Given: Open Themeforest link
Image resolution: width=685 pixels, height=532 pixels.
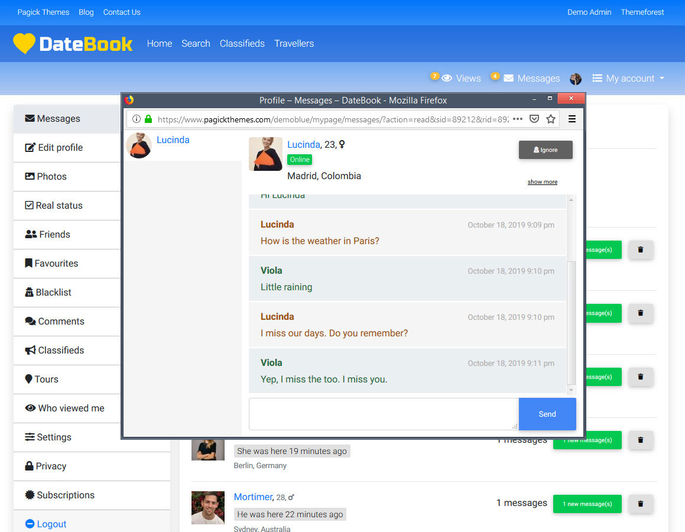Looking at the screenshot, I should point(642,12).
